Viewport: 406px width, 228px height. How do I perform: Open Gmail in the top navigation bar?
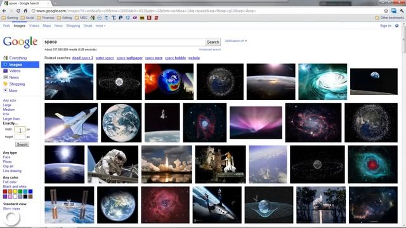[88, 25]
